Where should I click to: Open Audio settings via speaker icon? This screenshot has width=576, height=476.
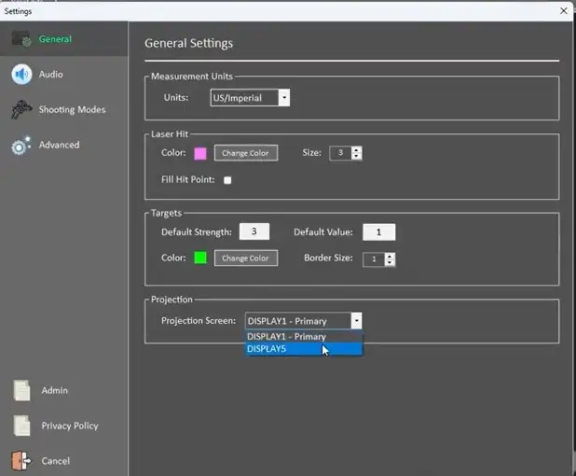[x=21, y=75]
